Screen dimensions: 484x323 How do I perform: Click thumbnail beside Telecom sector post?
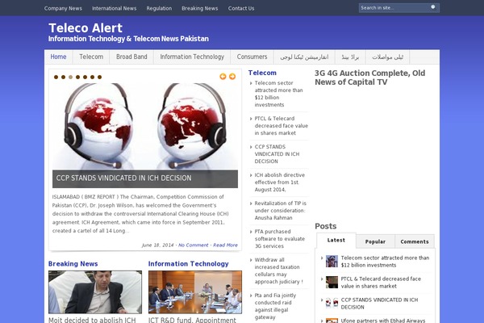(x=332, y=261)
